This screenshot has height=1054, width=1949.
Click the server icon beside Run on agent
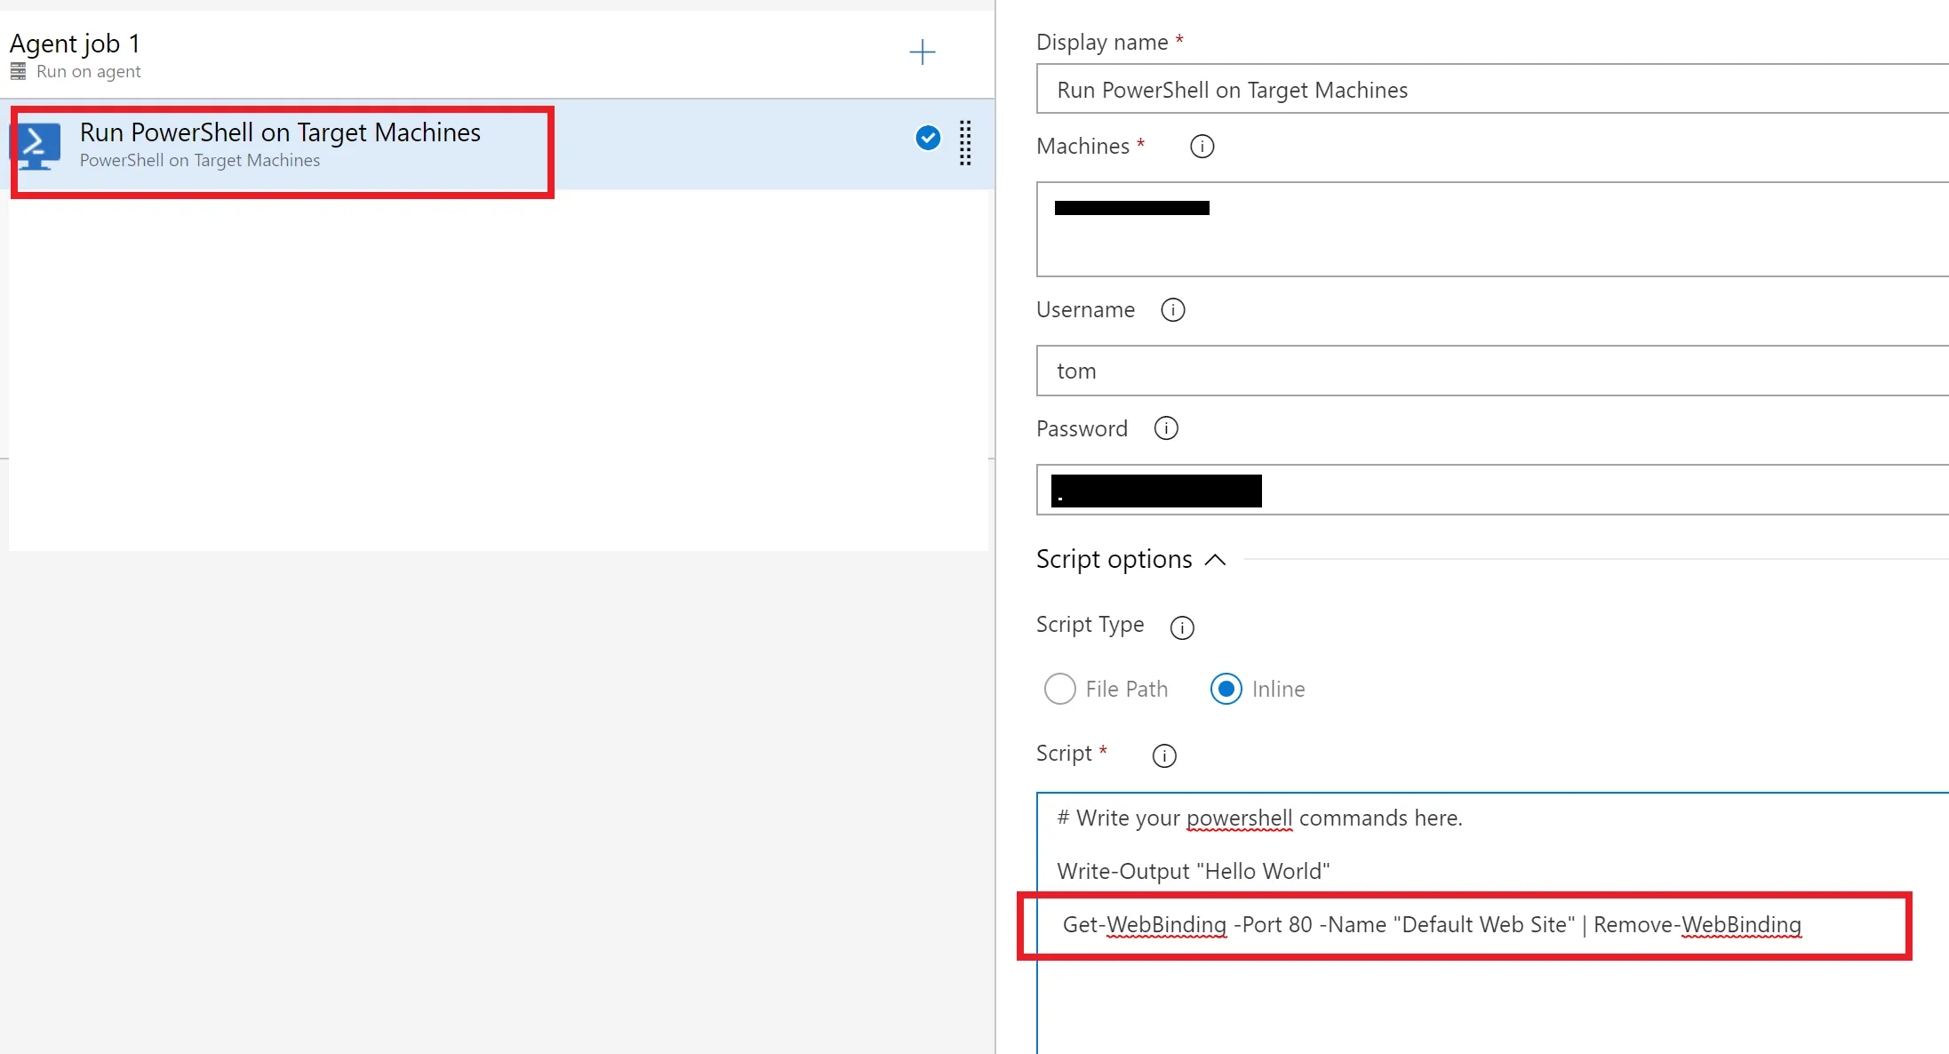coord(19,72)
